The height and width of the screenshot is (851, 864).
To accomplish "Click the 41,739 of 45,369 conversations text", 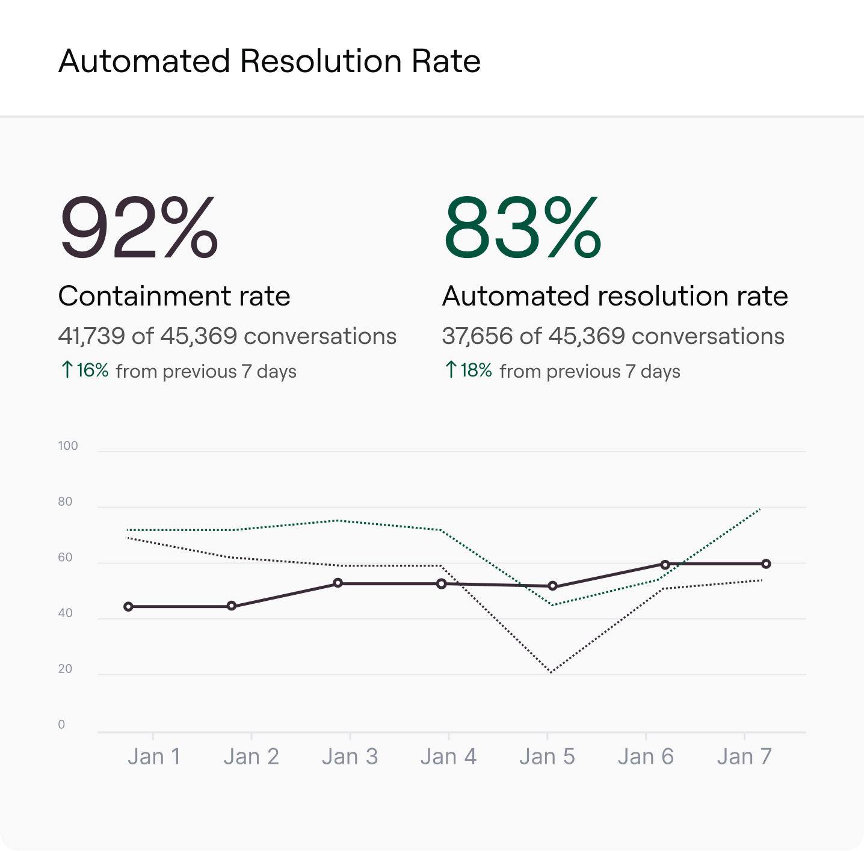I will (x=227, y=336).
